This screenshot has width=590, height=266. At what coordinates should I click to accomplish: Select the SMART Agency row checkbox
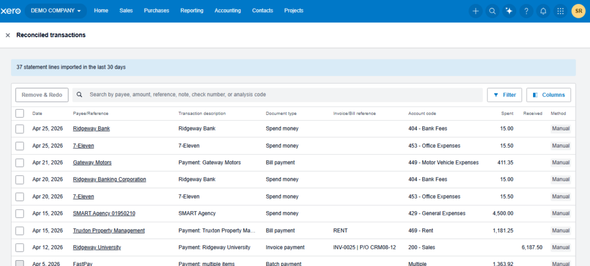click(20, 213)
